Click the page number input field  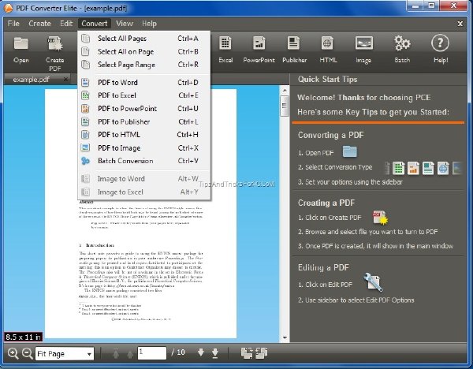[x=151, y=353]
